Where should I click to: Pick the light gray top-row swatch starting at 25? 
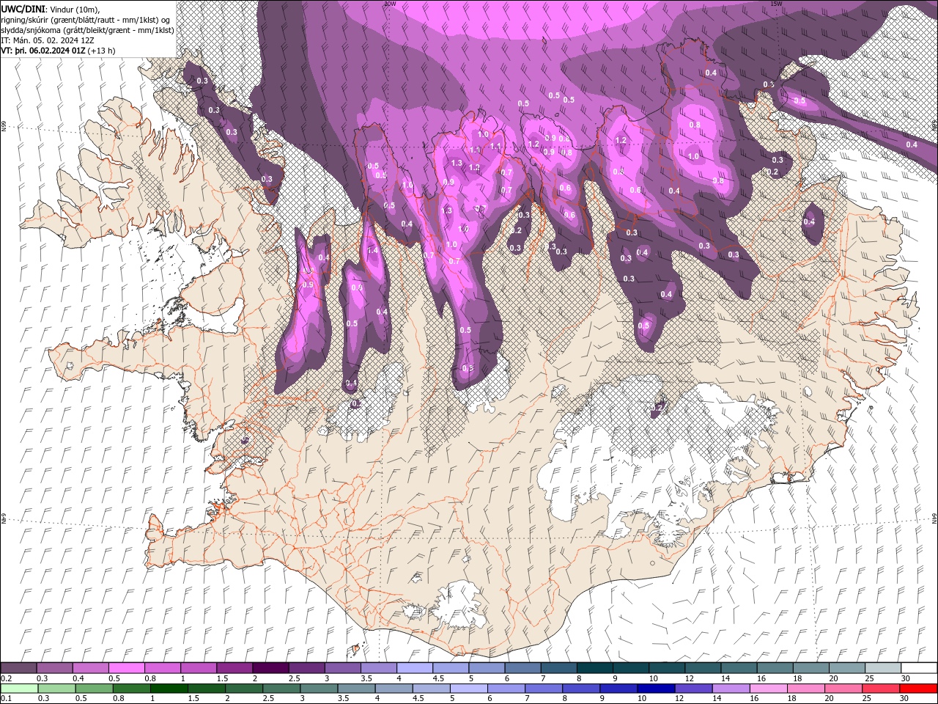pos(883,668)
